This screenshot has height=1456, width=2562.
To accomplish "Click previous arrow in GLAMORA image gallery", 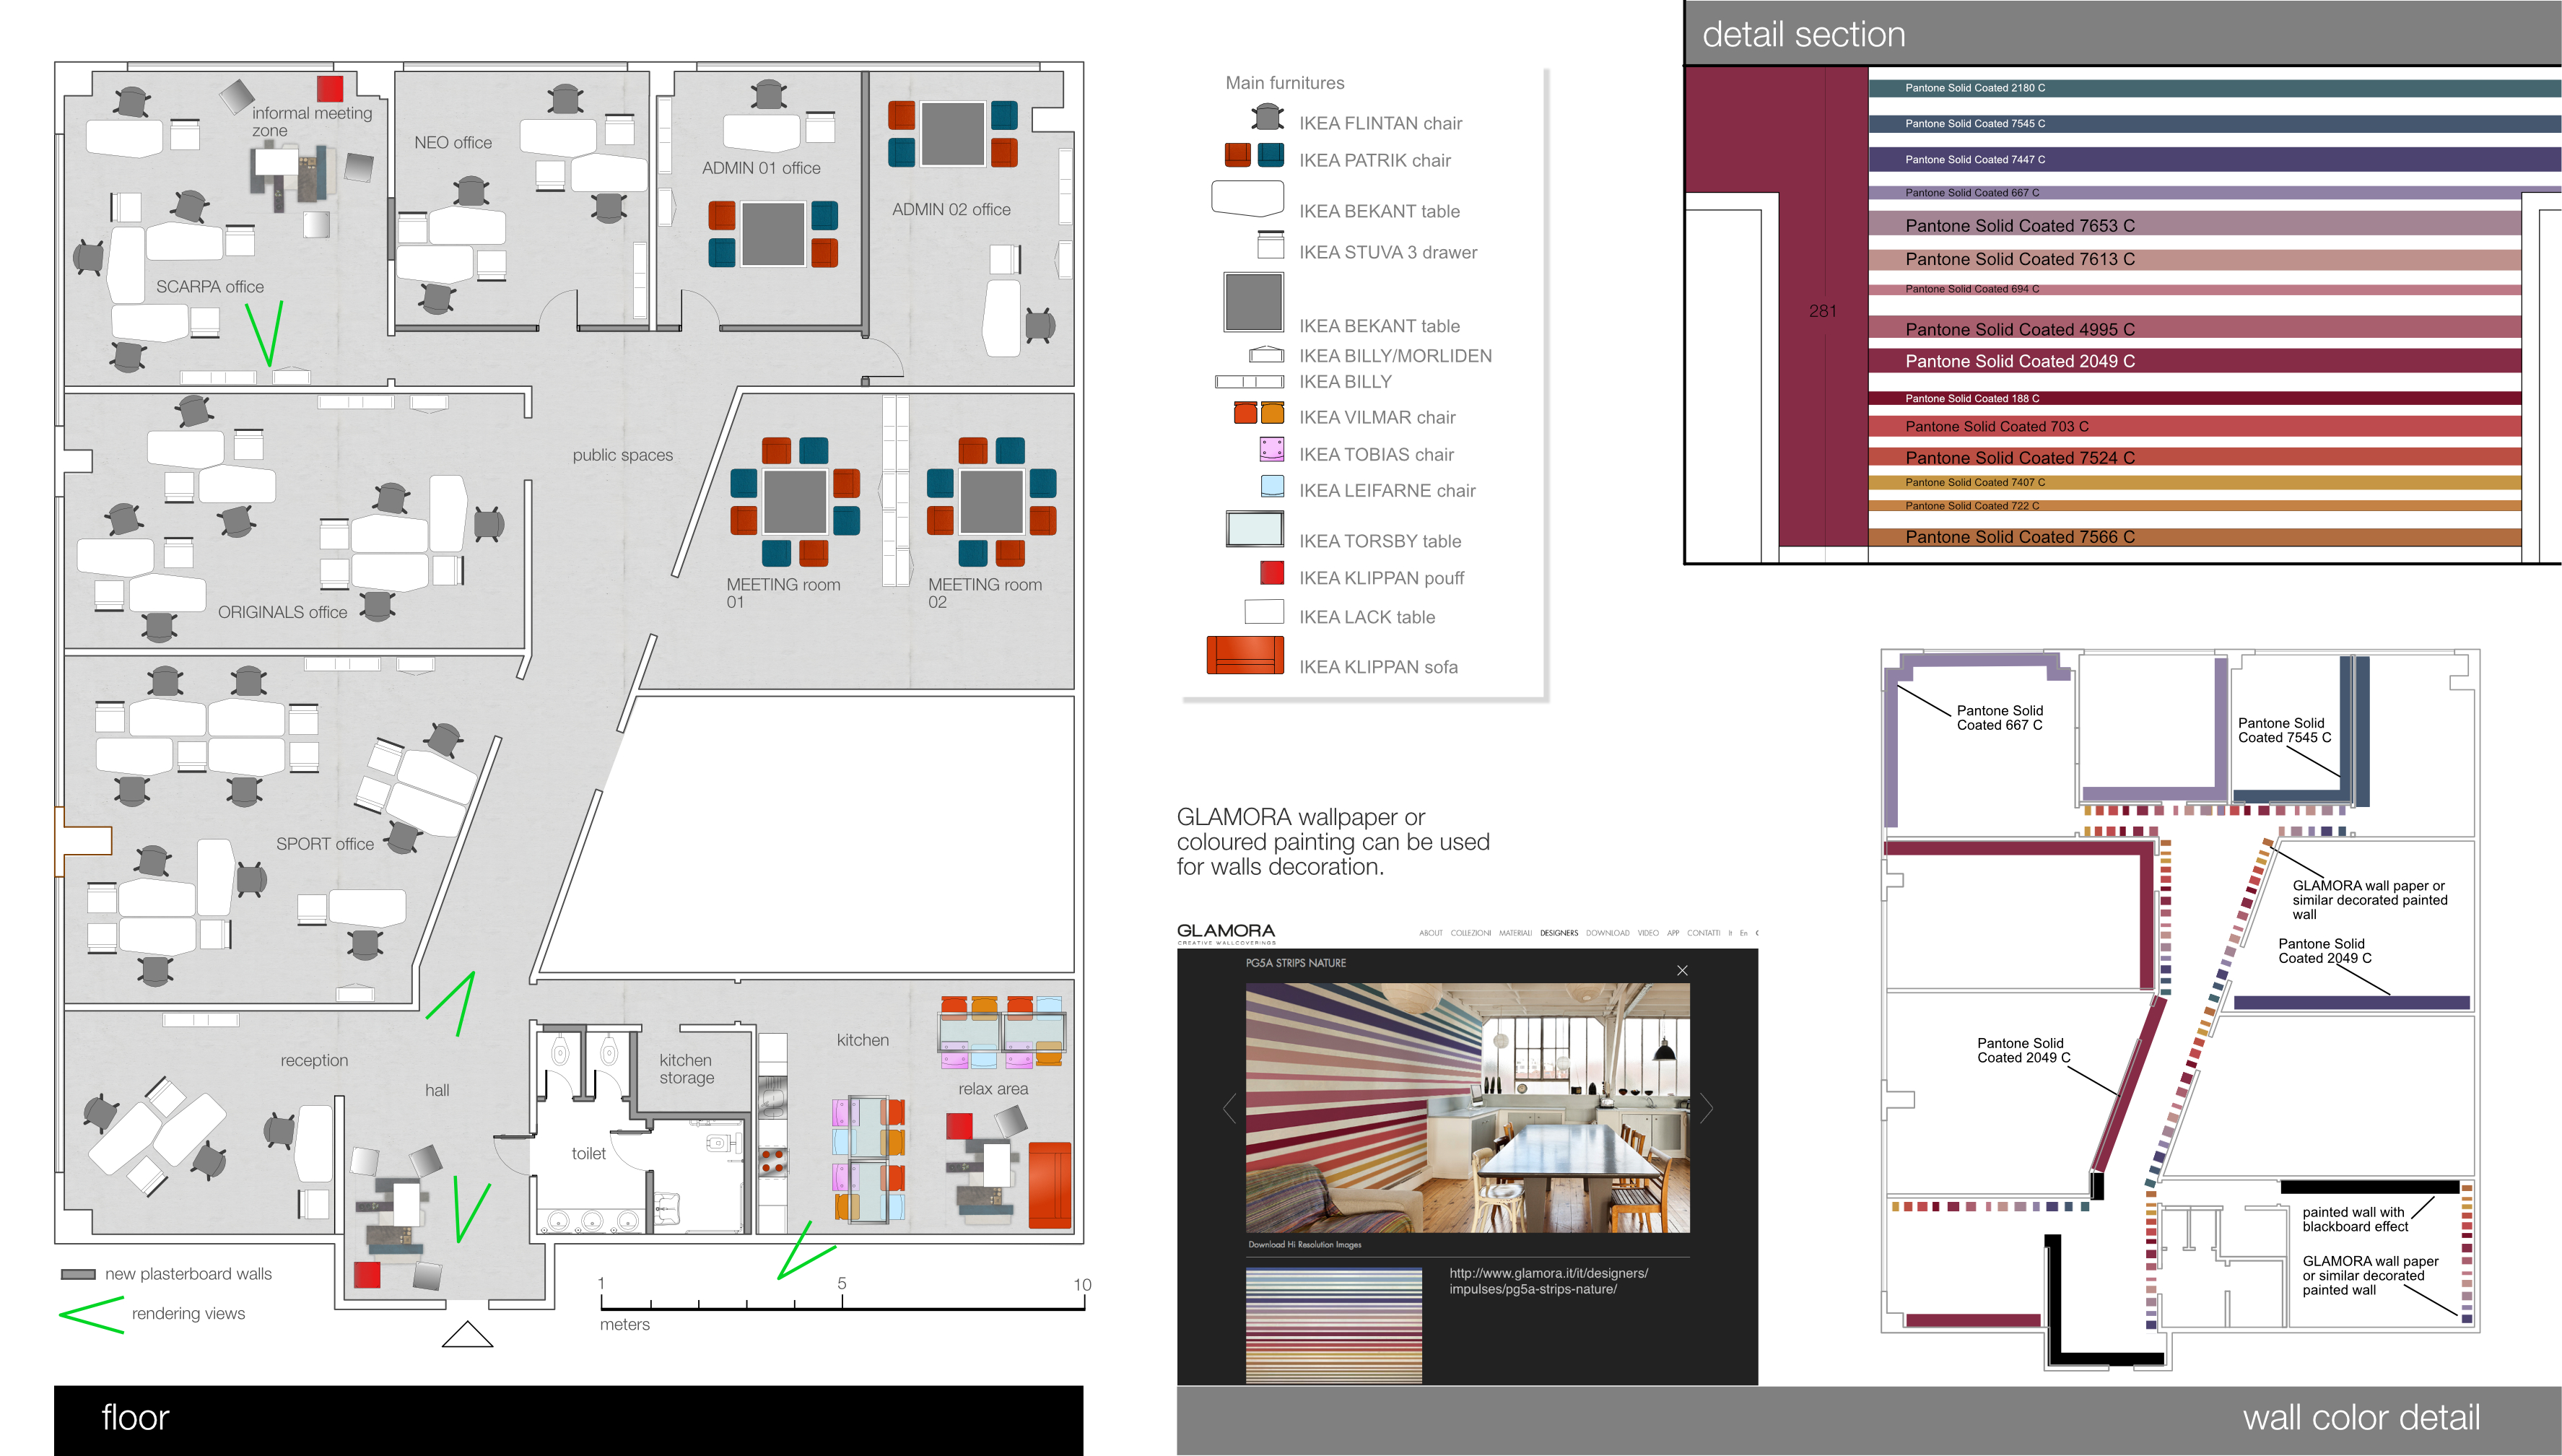I will pos(1229,1108).
